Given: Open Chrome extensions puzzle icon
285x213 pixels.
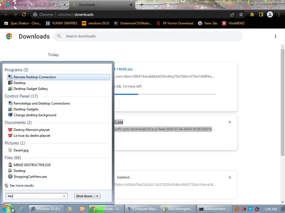Looking at the screenshot, I should (x=252, y=14).
